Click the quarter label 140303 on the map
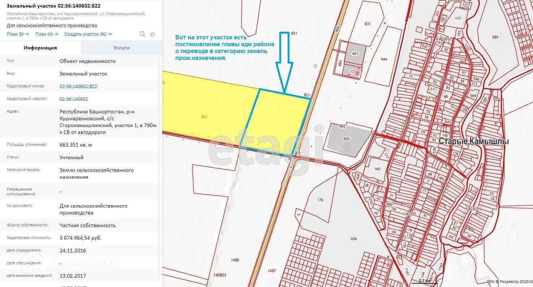533x287 pixels. pyautogui.click(x=472, y=209)
